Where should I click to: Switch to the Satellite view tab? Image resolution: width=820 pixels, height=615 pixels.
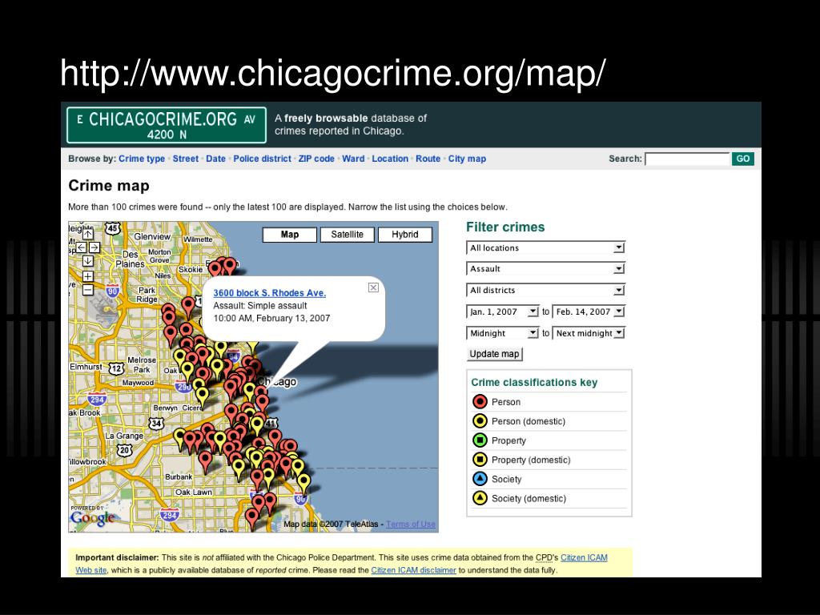coord(348,235)
